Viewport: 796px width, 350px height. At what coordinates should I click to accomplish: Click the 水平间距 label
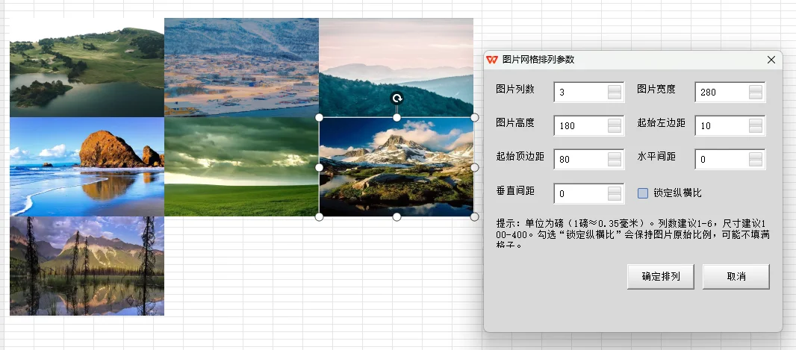pos(656,156)
